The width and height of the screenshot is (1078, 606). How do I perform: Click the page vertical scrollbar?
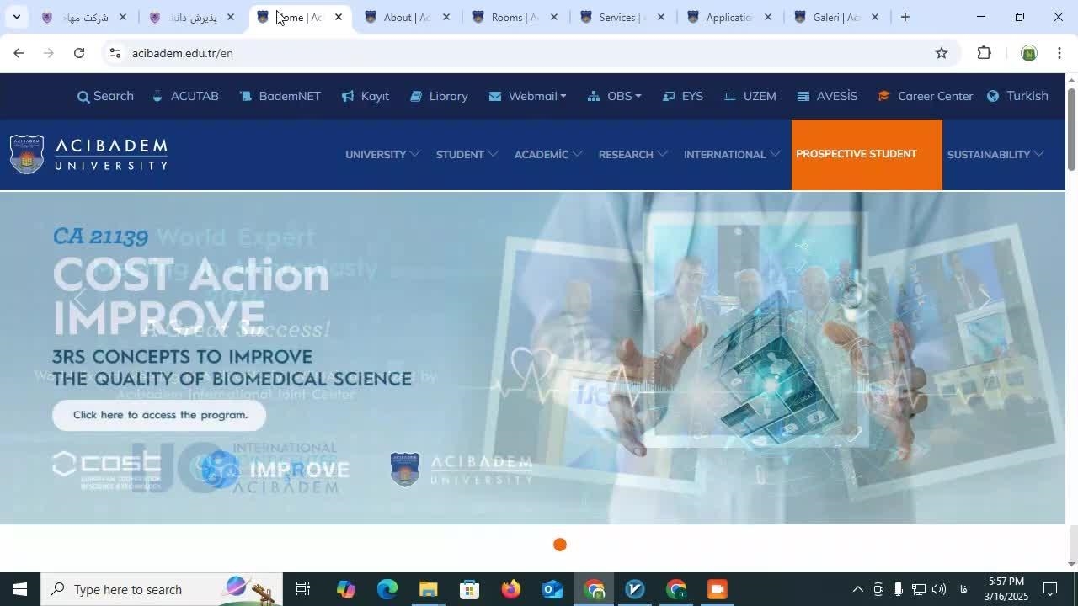point(1071,126)
